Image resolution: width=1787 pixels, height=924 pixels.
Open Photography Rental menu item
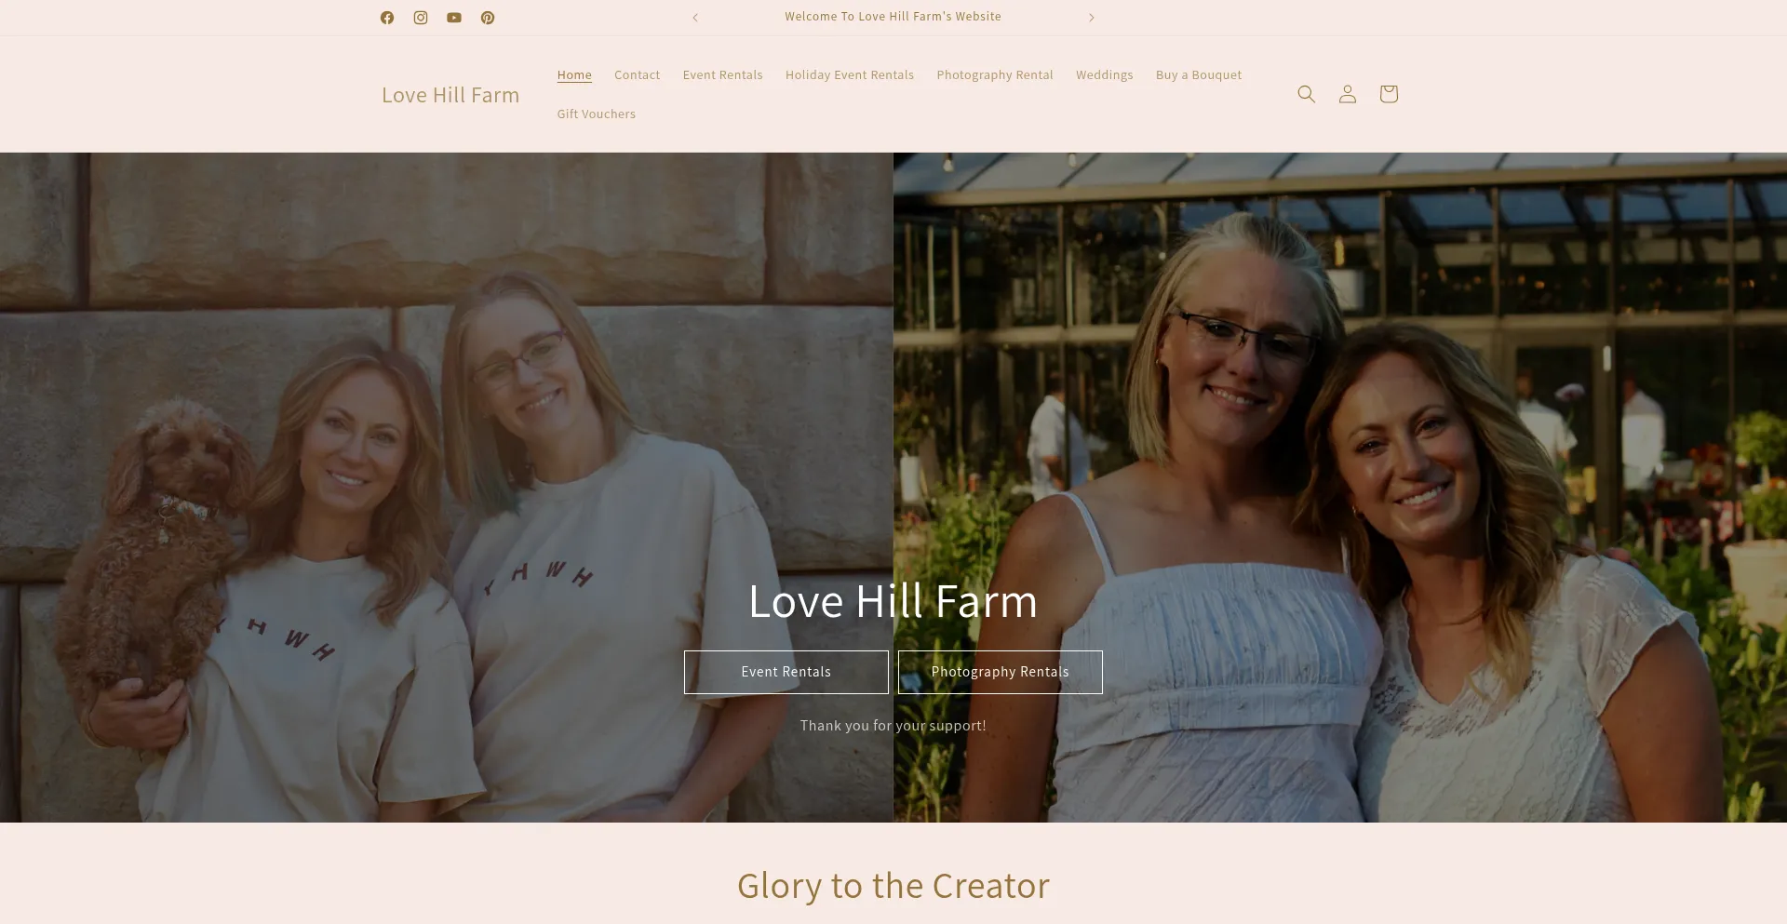click(995, 74)
